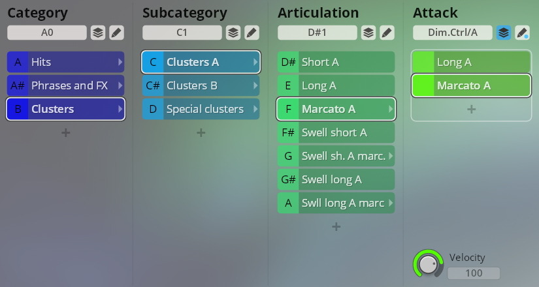This screenshot has height=287, width=539.
Task: Select the Hits category
Action: coord(65,62)
